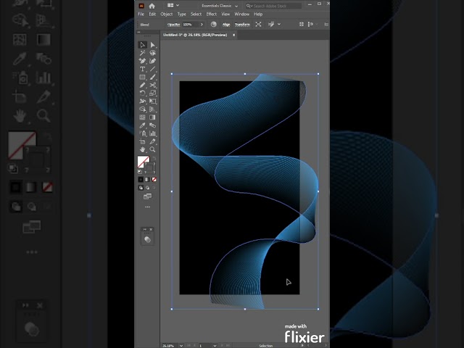Screen dimensions: 464x348
Task: Open Select Similar Objects dropdown arrow
Action: point(279,24)
